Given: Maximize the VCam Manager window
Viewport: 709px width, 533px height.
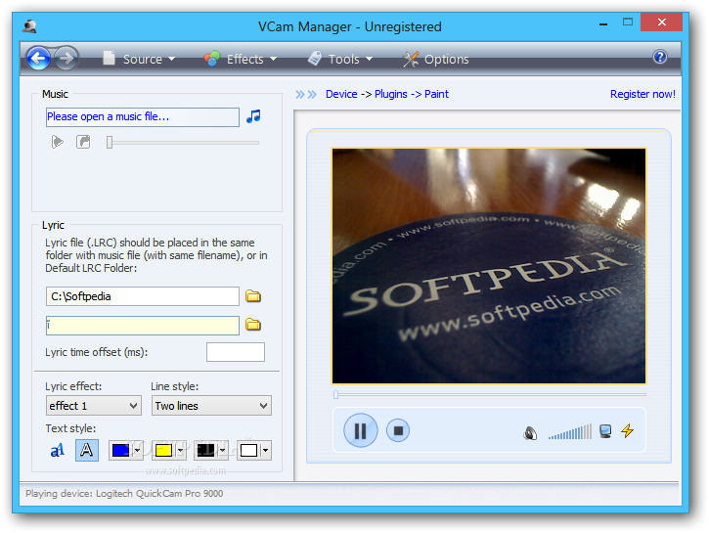Looking at the screenshot, I should tap(628, 22).
